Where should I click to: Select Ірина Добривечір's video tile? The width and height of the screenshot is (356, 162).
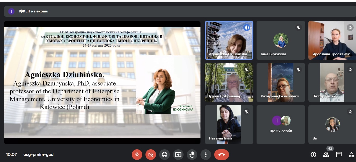coord(229,82)
